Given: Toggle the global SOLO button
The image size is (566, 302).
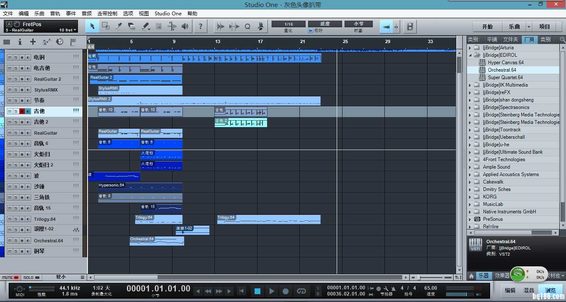Looking at the screenshot, I should (31, 277).
